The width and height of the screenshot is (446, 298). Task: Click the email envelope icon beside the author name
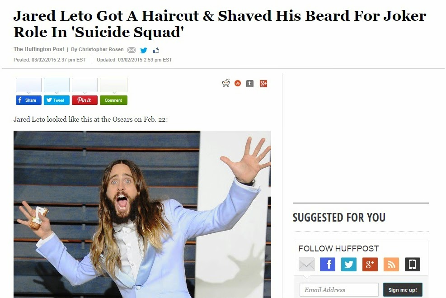coord(131,50)
